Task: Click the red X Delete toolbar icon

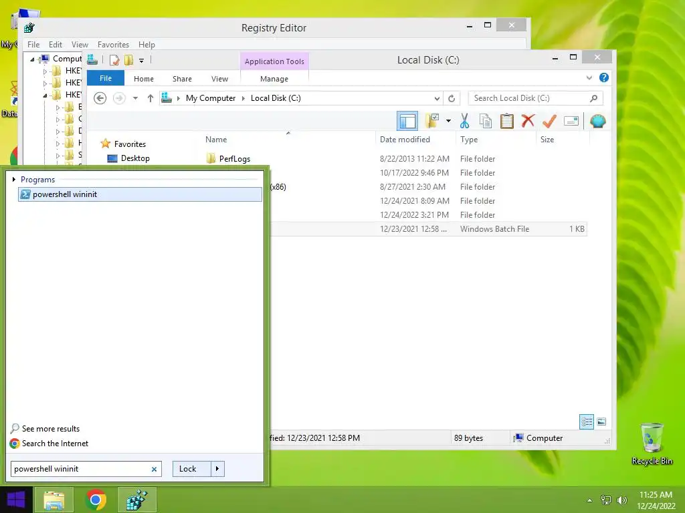Action: pos(528,121)
